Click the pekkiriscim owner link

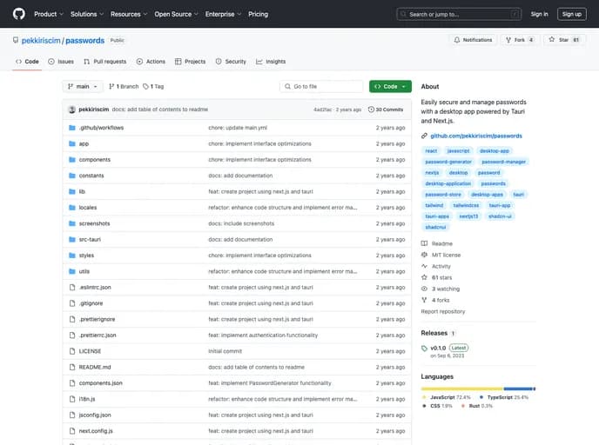click(41, 41)
